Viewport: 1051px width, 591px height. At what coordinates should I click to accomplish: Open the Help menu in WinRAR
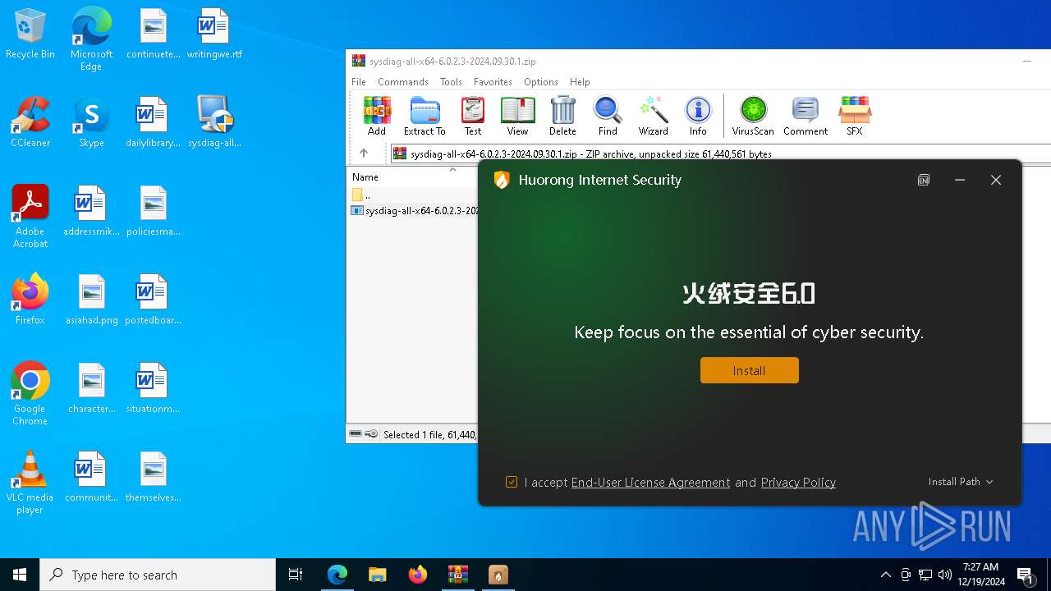click(x=580, y=82)
